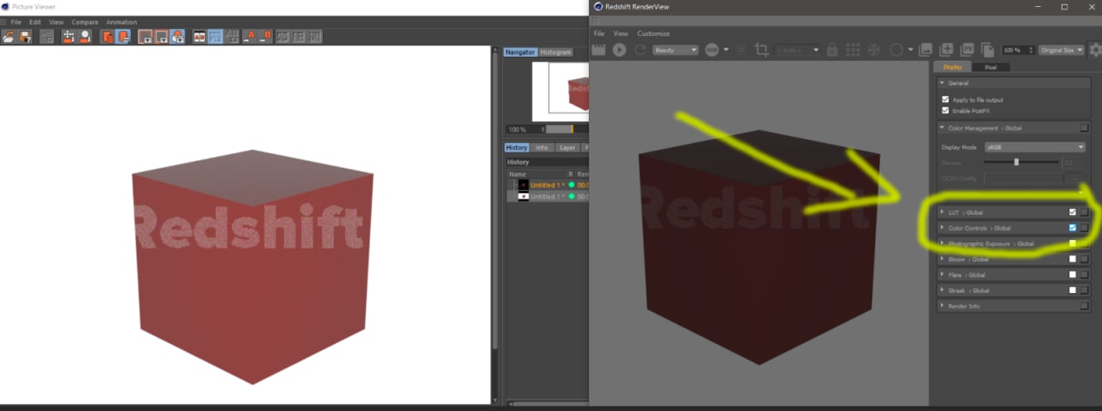Click the RGB channel circle icon in RenderView
Screen dimensions: 1102x411
(x=712, y=50)
